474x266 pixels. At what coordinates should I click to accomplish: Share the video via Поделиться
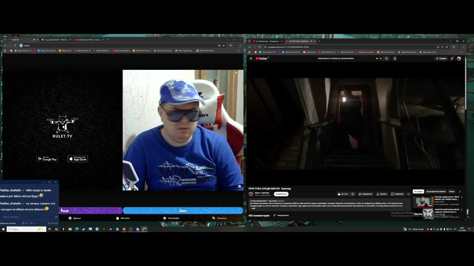(365, 194)
